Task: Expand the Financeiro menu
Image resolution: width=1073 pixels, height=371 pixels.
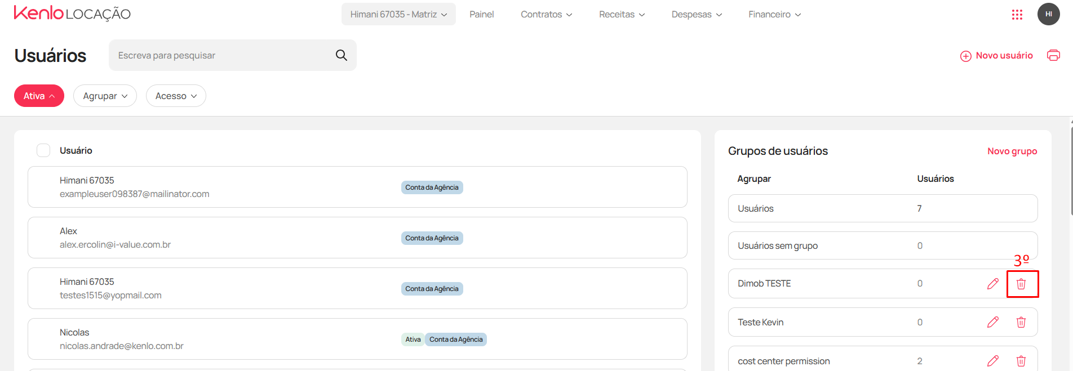Action: click(x=774, y=14)
